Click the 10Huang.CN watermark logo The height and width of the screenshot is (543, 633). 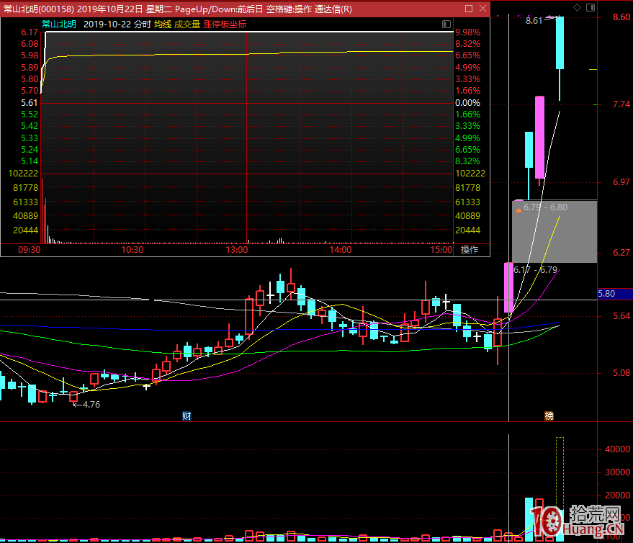click(576, 520)
